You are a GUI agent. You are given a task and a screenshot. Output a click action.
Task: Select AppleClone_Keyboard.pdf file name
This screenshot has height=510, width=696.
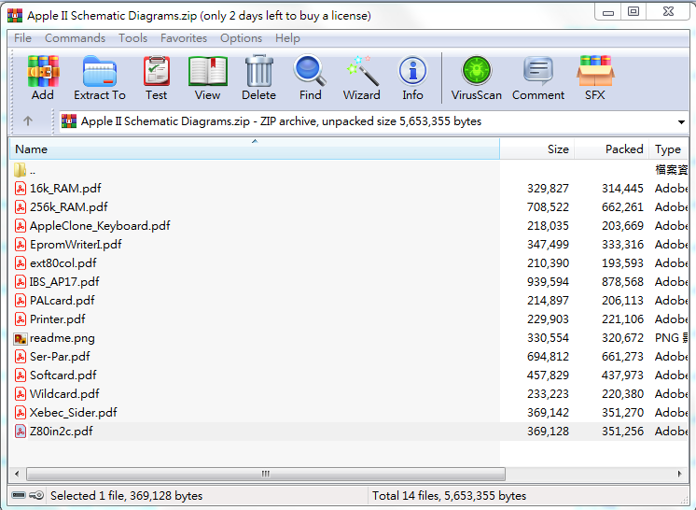click(100, 226)
